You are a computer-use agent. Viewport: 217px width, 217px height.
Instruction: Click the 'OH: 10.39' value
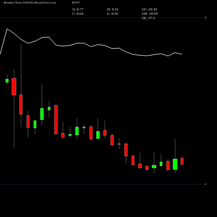[x=150, y=14]
